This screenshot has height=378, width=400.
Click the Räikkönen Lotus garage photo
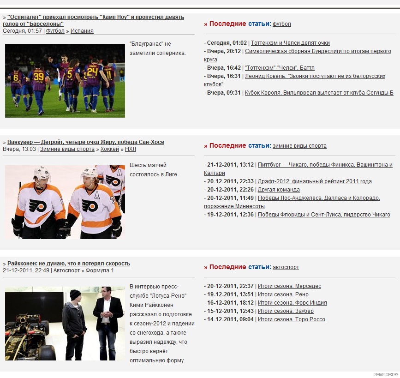(x=65, y=324)
